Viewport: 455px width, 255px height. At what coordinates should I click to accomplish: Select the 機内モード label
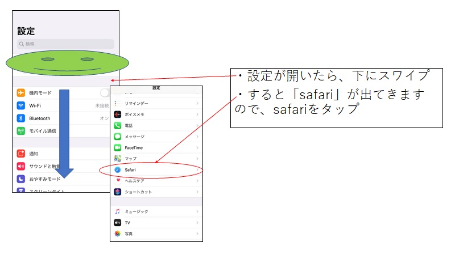(x=40, y=93)
